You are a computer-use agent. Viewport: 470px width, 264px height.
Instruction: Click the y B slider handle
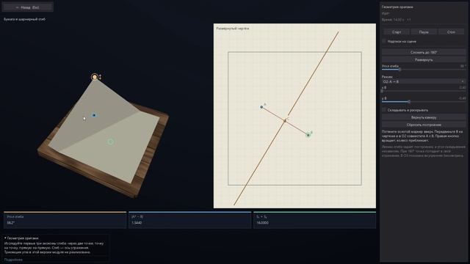coord(409,102)
